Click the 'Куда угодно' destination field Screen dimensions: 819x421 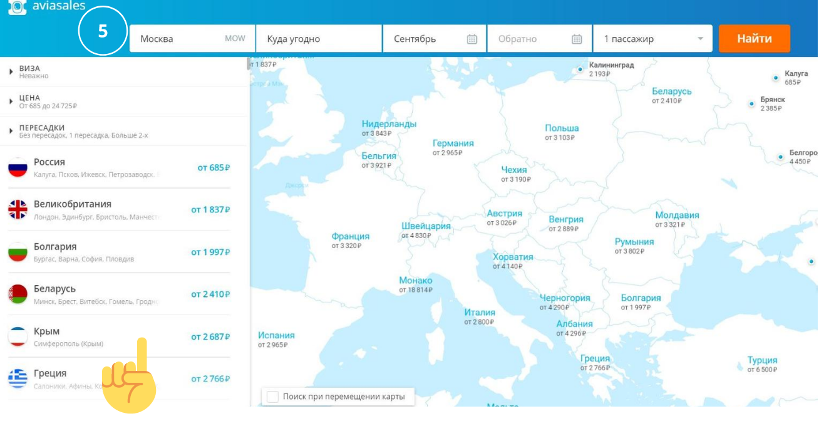(x=319, y=39)
